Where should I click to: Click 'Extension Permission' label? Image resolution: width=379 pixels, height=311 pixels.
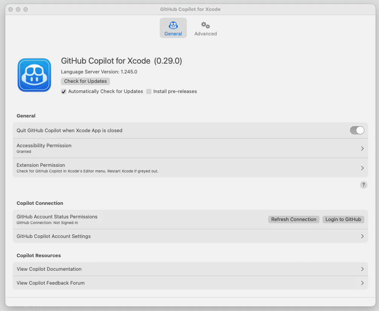tap(41, 165)
